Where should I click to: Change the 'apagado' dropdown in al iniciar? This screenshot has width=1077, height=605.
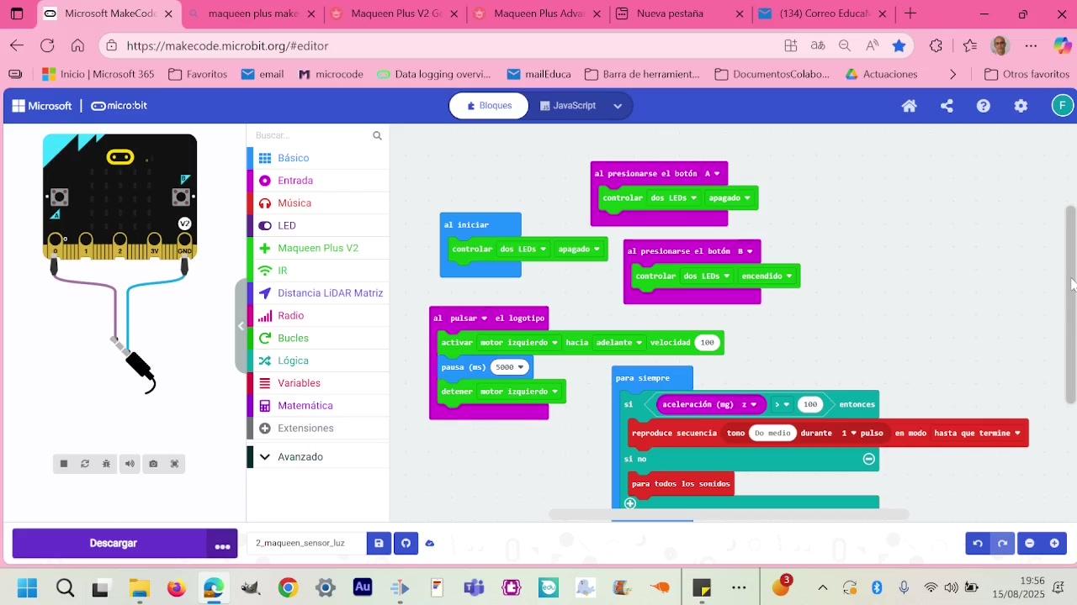(579, 250)
